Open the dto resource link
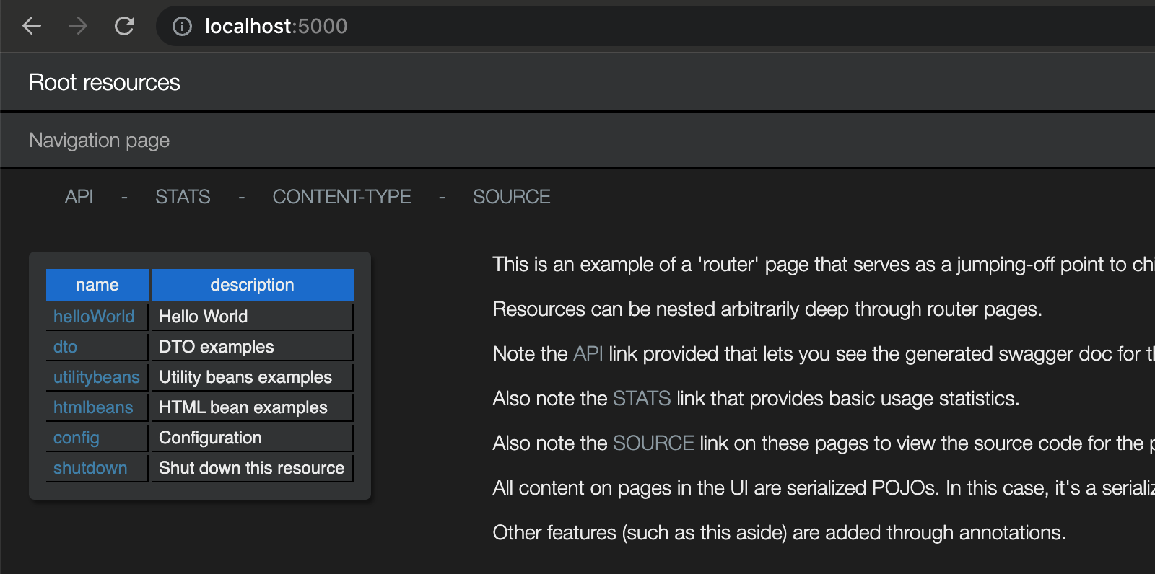Image resolution: width=1155 pixels, height=574 pixels. 65,347
